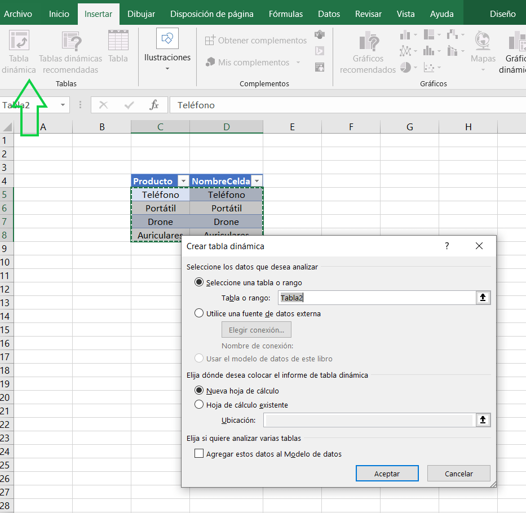The height and width of the screenshot is (513, 526).
Task: Click the collapse button next to Tabla o rango
Action: pos(483,298)
